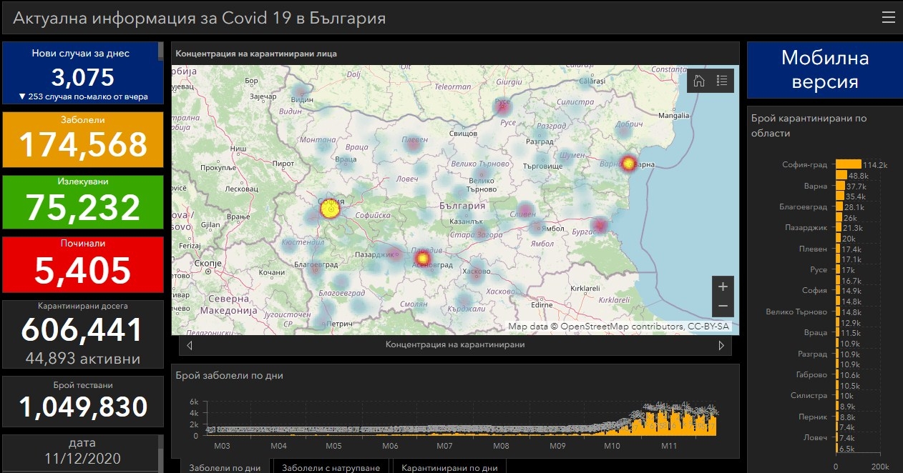Open the map legend list icon
Screen dimensions: 903x473
click(722, 81)
